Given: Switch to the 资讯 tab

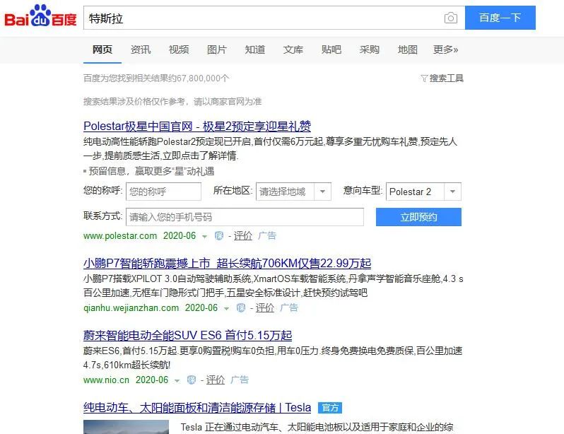Looking at the screenshot, I should 141,49.
